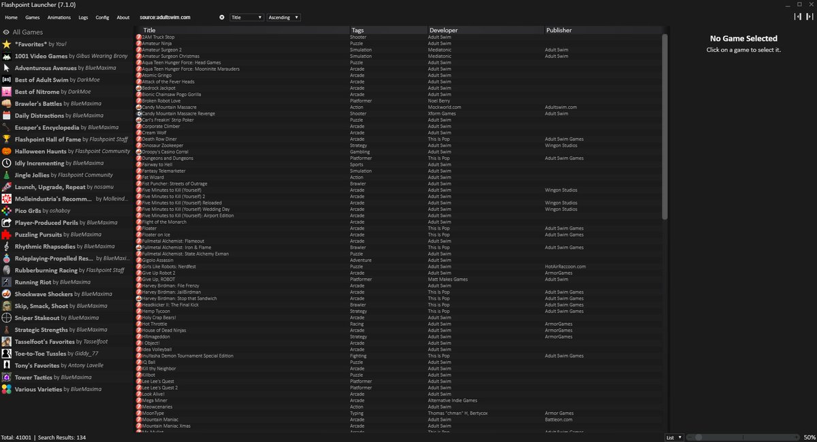
Task: Open the Title sort-by dropdown
Action: (246, 17)
